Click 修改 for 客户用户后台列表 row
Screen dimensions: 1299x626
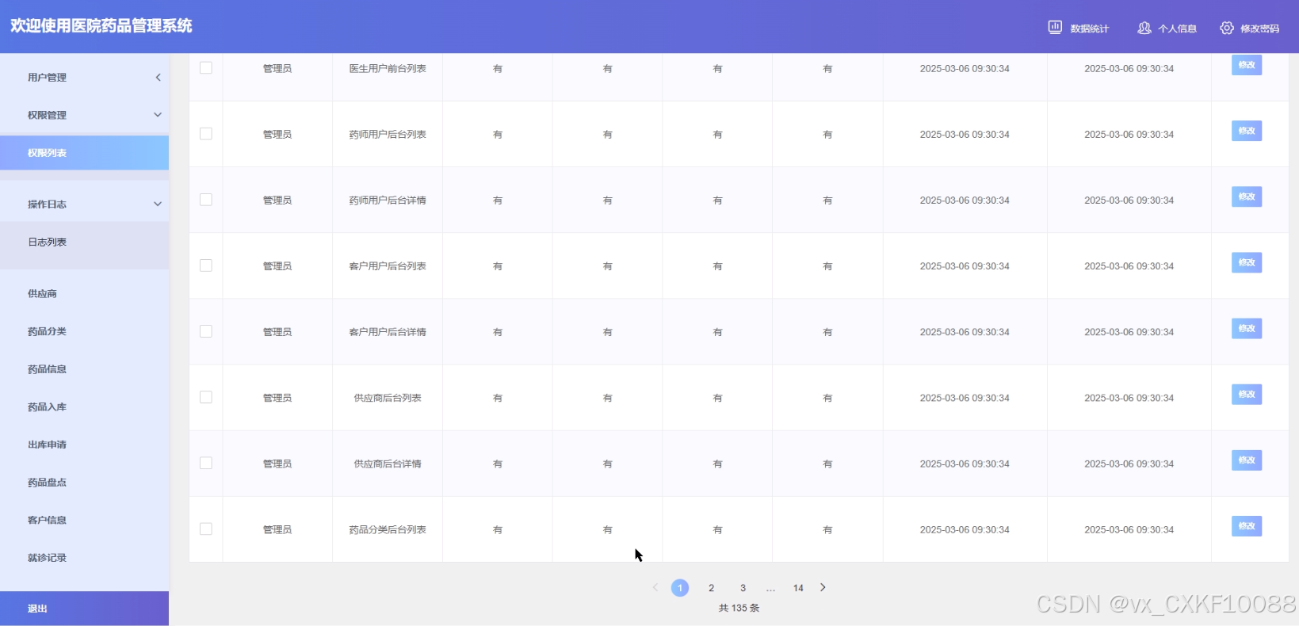1247,262
